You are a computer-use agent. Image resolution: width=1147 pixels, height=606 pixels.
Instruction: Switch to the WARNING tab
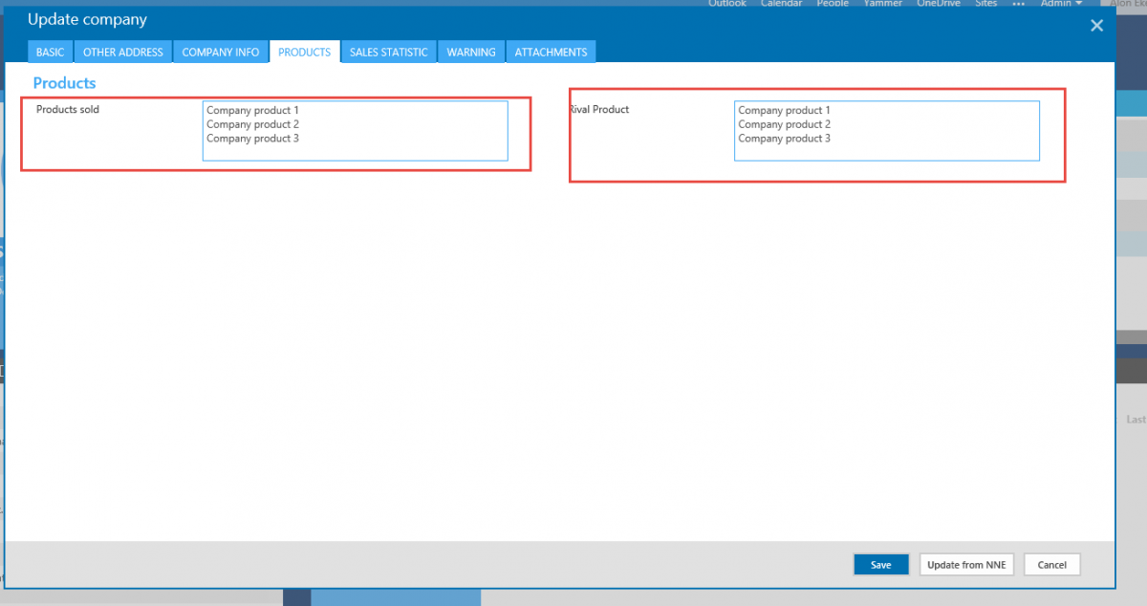[471, 53]
